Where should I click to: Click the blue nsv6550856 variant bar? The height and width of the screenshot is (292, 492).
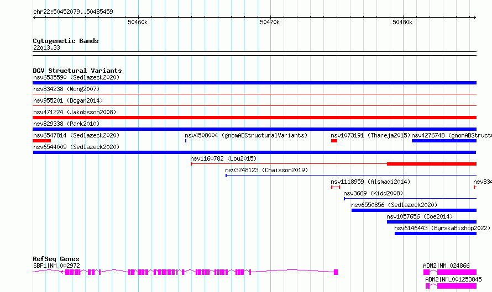(414, 210)
